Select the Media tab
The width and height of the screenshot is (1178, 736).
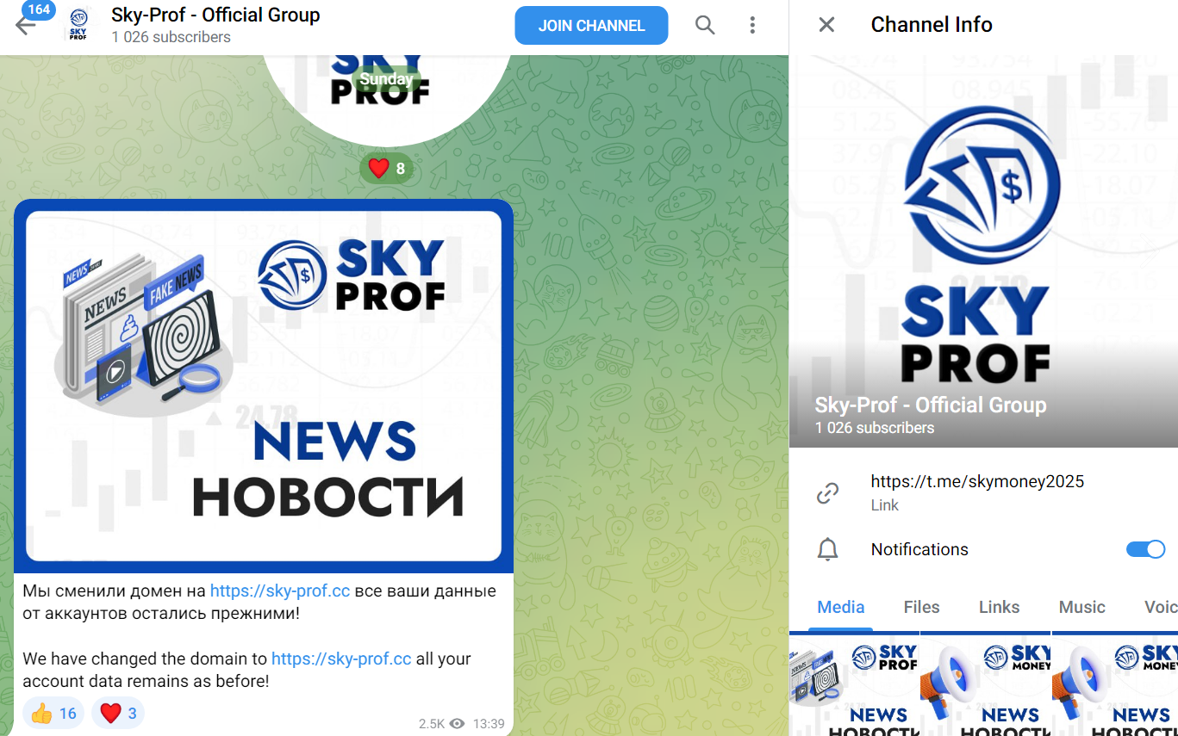[x=840, y=607]
